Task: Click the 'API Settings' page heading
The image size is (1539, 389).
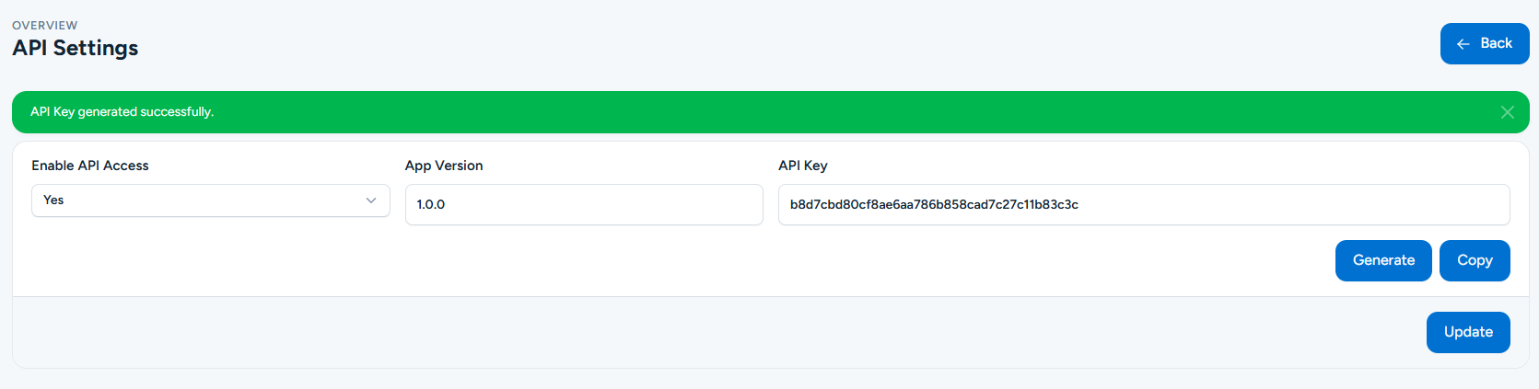Action: (x=76, y=48)
